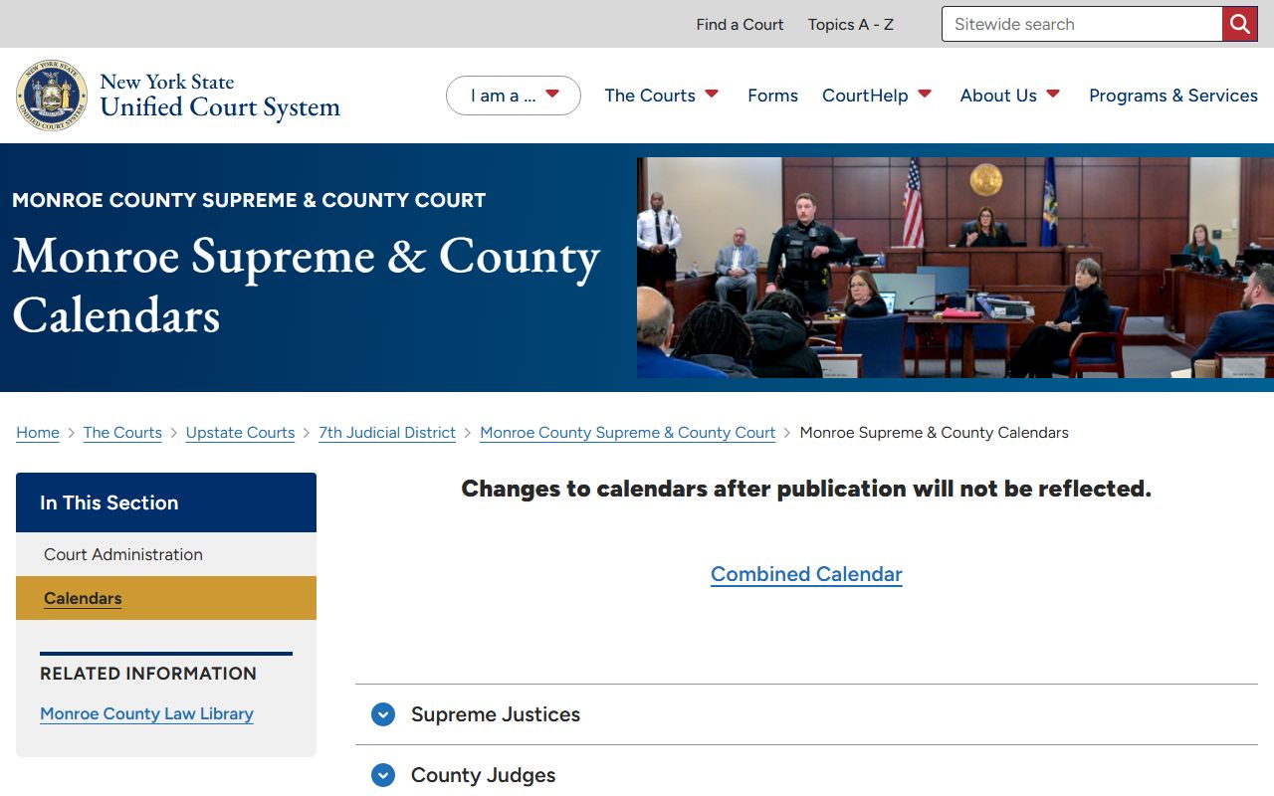Open 7th Judicial District breadcrumb
Image resolution: width=1274 pixels, height=796 pixels.
pos(387,433)
